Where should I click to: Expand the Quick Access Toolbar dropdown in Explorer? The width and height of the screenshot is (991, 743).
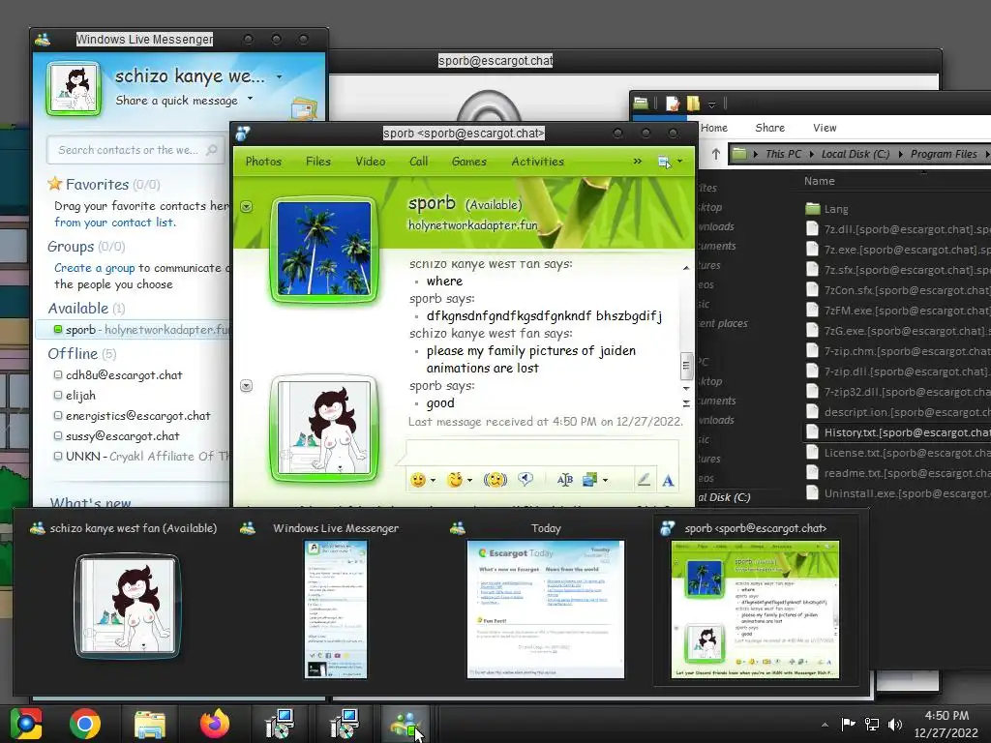click(711, 104)
